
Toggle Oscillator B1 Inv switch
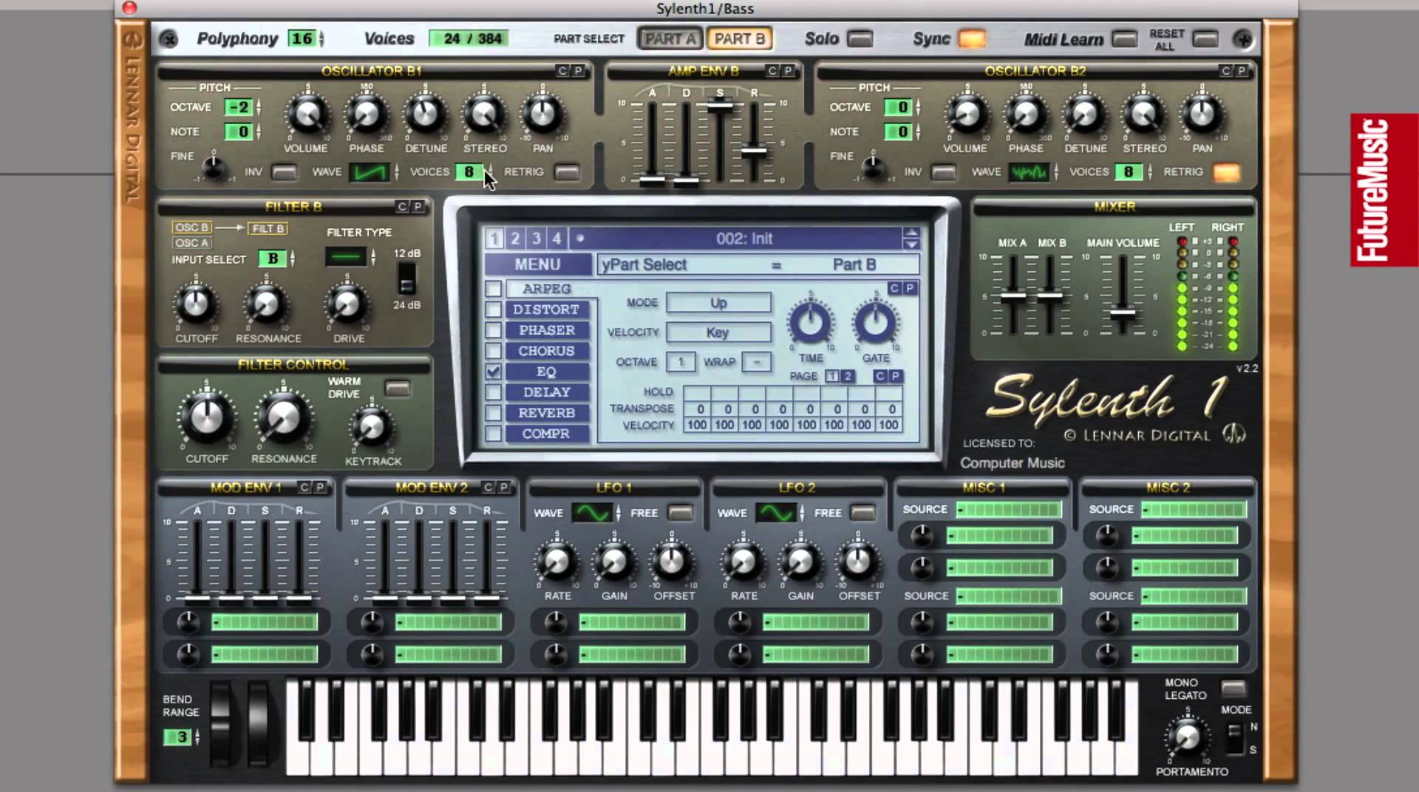click(x=284, y=172)
